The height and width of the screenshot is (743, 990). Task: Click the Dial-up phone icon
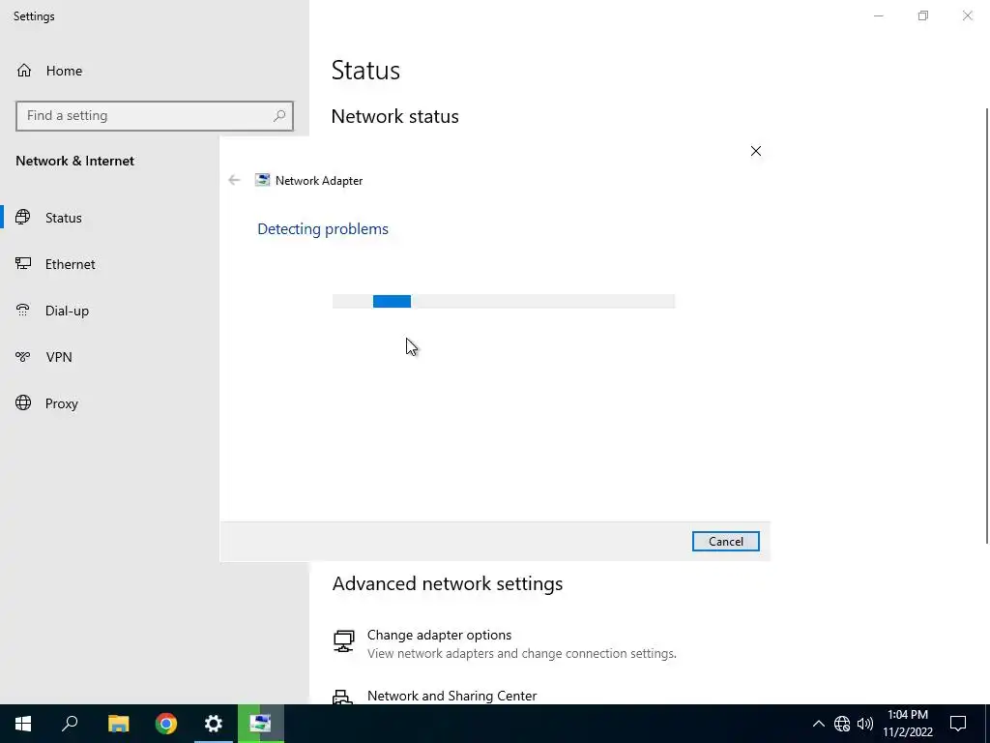click(x=23, y=310)
